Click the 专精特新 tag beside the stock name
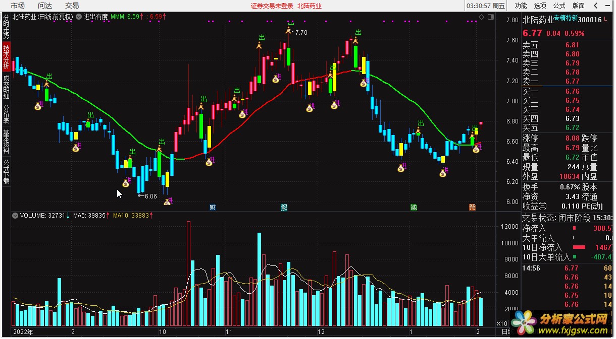616x339 pixels. click(x=566, y=18)
